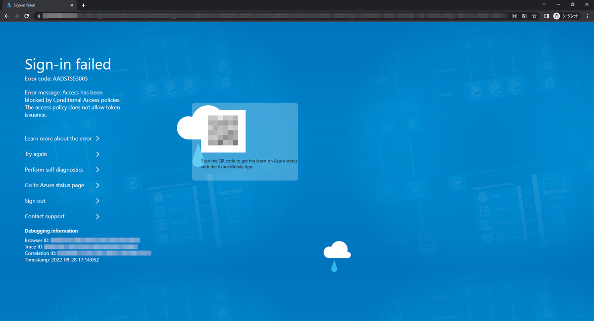Click the Scan the QR code caption text
This screenshot has width=594, height=321.
point(249,164)
